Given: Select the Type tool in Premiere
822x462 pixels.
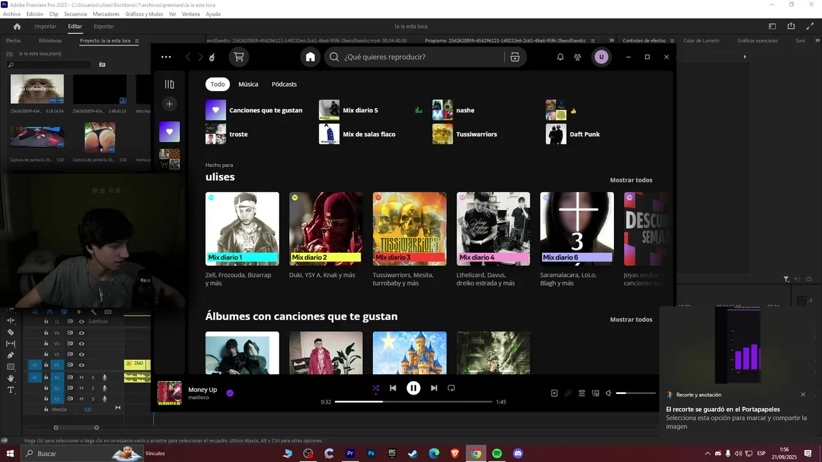Looking at the screenshot, I should pyautogui.click(x=10, y=389).
